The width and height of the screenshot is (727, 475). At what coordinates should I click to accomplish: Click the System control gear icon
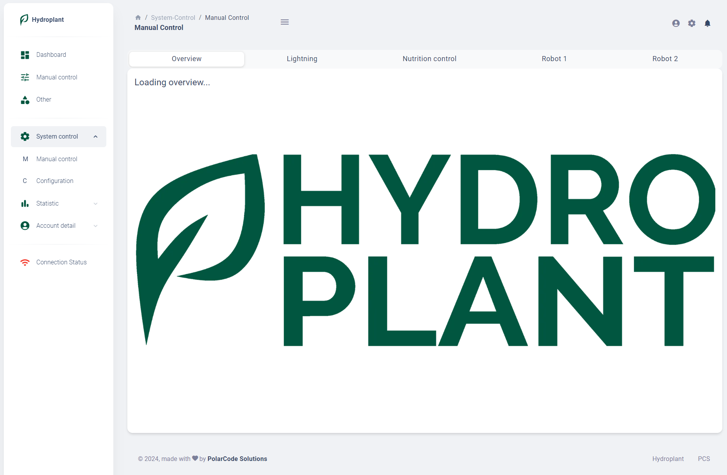tap(25, 136)
